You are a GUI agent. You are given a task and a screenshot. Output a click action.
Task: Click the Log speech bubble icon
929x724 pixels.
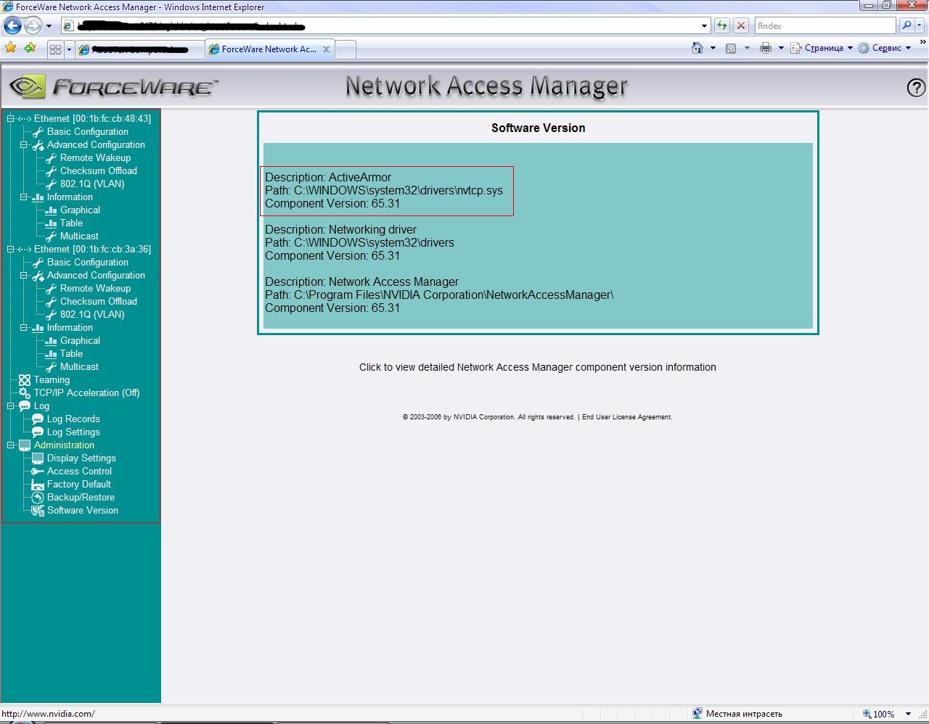pos(25,406)
